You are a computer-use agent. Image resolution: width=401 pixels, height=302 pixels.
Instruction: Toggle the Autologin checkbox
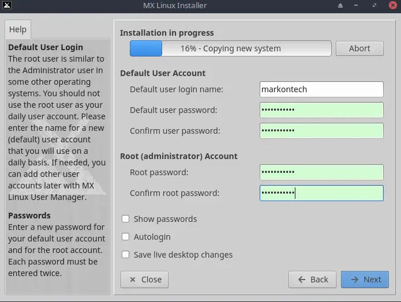point(125,237)
